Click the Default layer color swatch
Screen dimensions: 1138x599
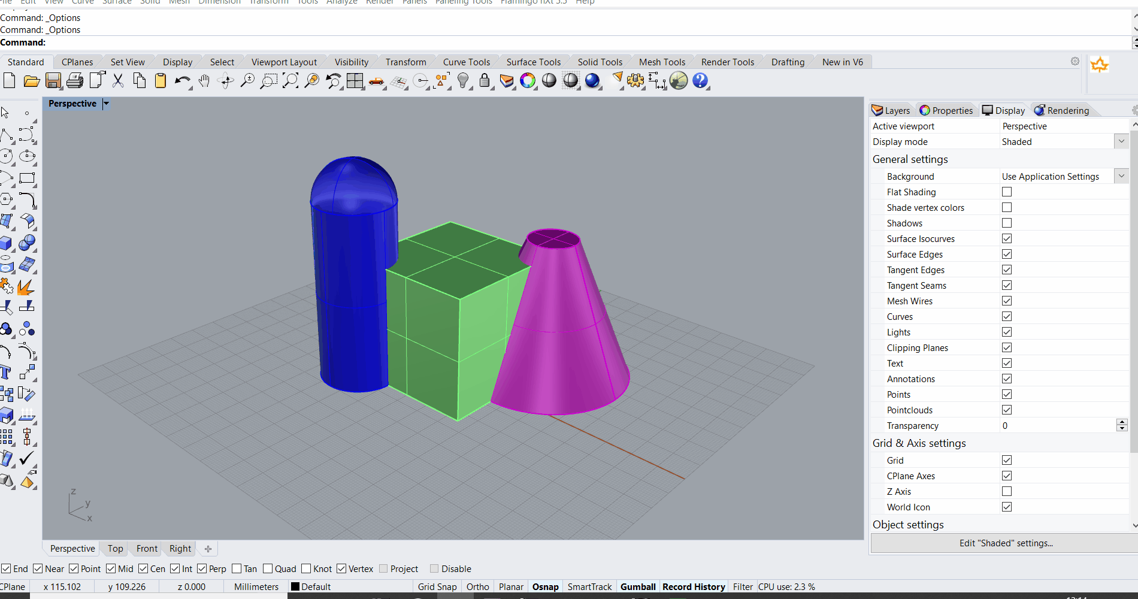pyautogui.click(x=295, y=587)
